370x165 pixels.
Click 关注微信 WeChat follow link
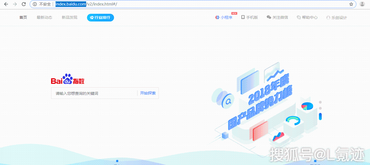[277, 17]
